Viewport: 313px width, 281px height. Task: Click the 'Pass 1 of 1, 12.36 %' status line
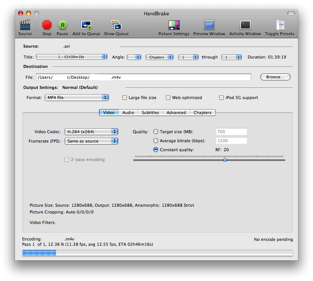pyautogui.click(x=87, y=244)
